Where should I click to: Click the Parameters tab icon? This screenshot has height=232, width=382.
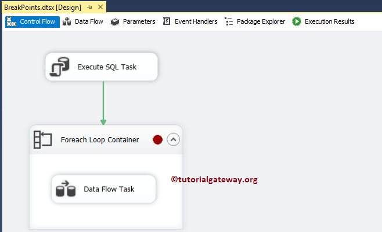(x=115, y=21)
